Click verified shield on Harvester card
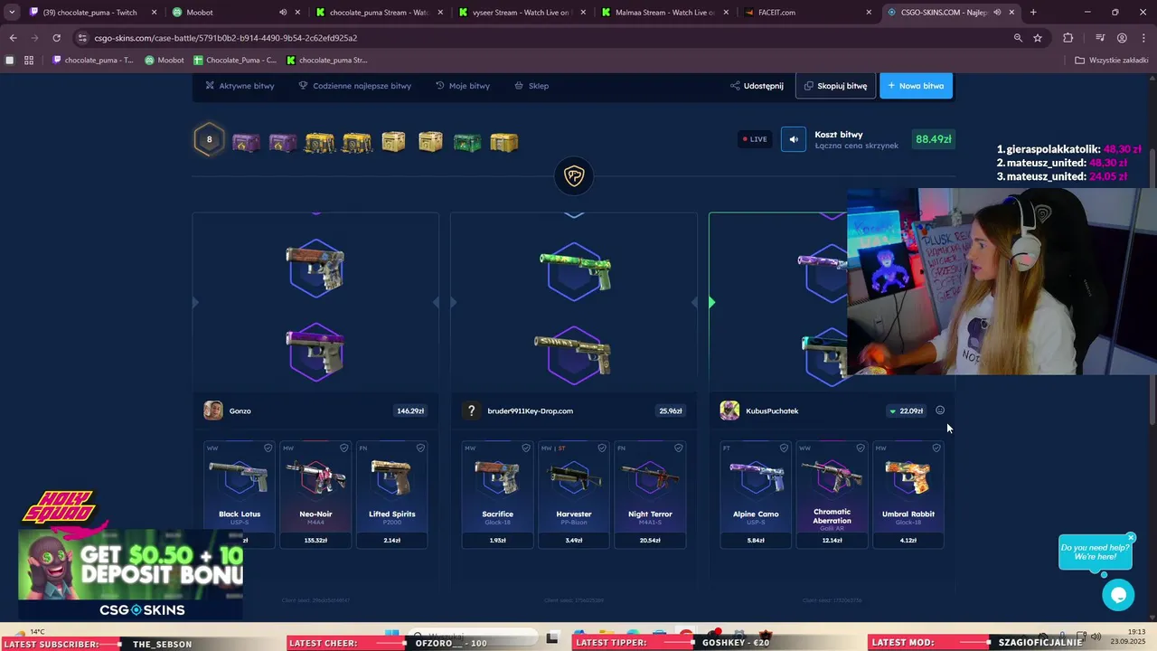 pyautogui.click(x=602, y=448)
